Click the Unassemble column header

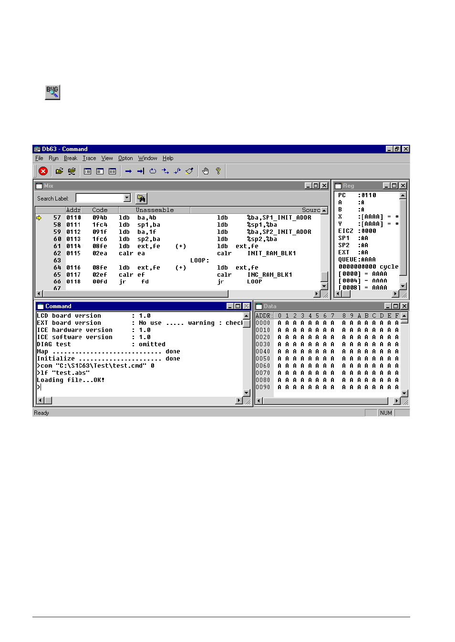coord(155,210)
